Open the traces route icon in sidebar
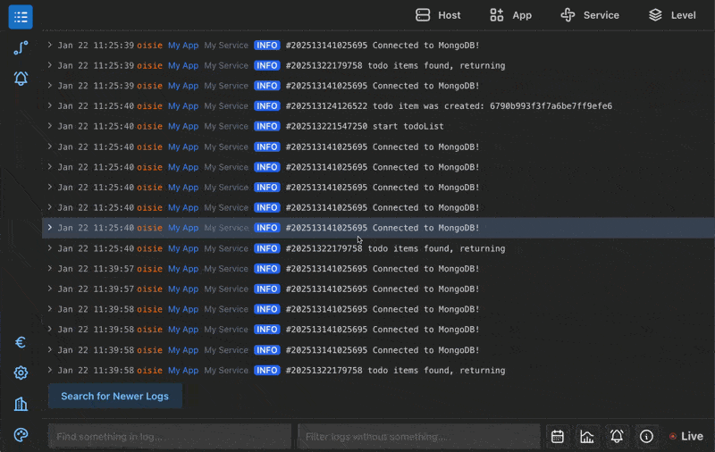Viewport: 715px width, 452px height. [x=21, y=48]
